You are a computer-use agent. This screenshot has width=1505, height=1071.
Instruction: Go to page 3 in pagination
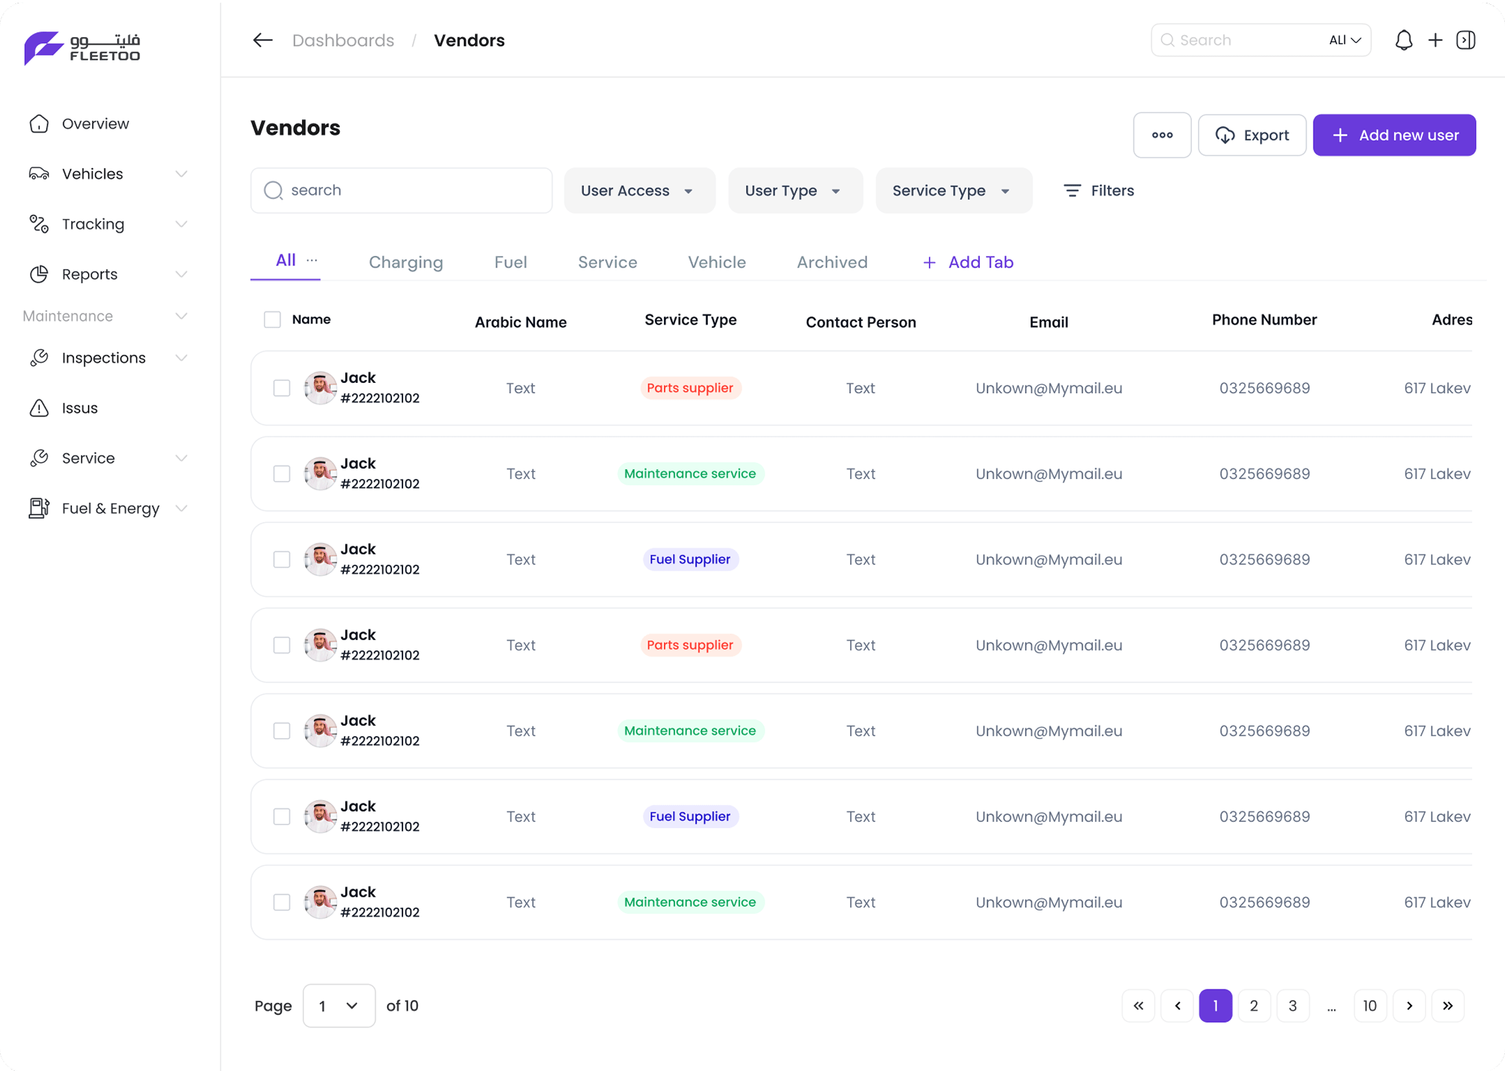(1293, 1006)
